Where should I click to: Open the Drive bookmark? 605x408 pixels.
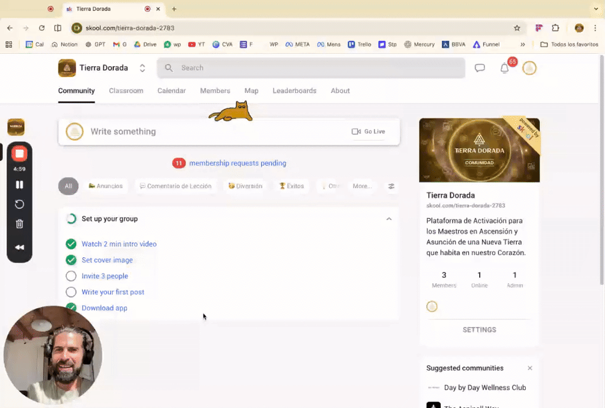coord(145,44)
